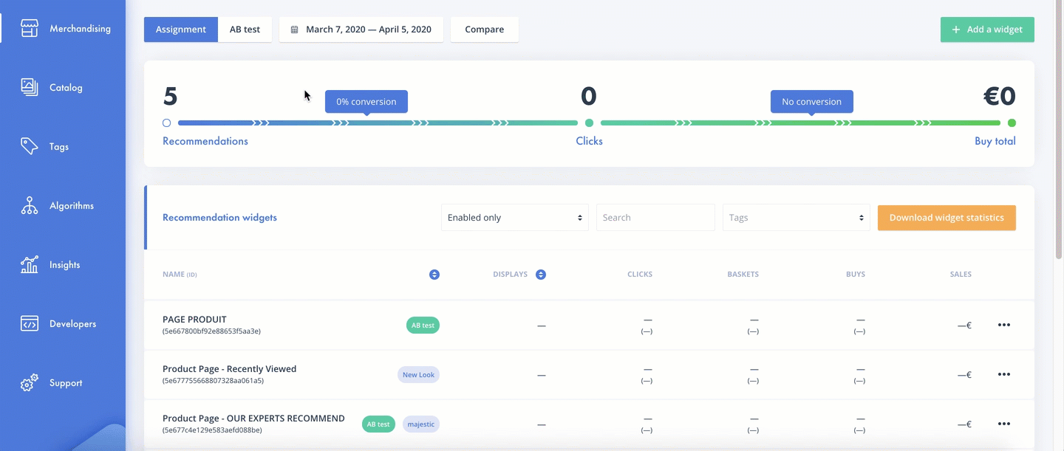Viewport: 1064px width, 451px height.
Task: Click the Recommendation widgets heading
Action: pyautogui.click(x=219, y=218)
